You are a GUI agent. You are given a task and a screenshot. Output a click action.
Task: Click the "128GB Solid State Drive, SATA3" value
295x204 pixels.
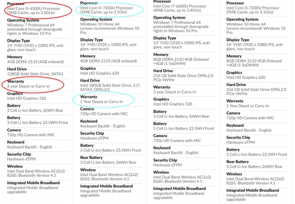tap(35, 74)
